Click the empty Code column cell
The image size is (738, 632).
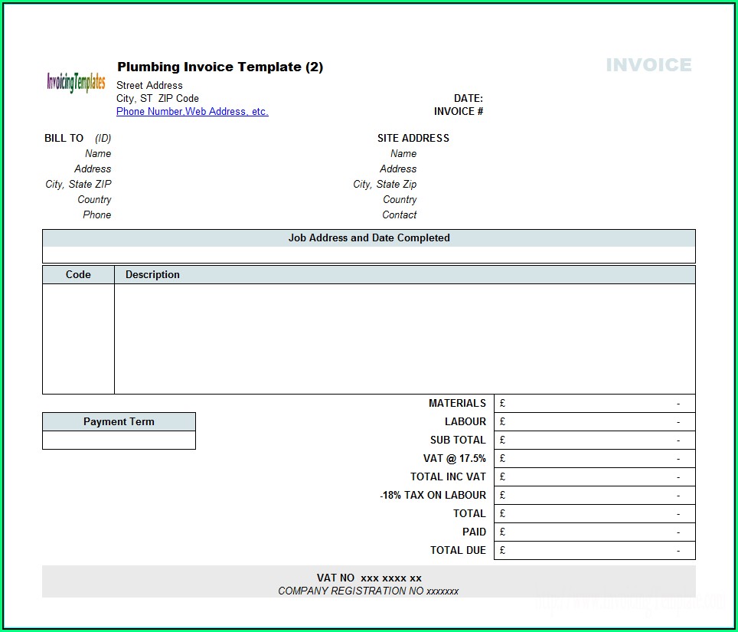[x=78, y=338]
